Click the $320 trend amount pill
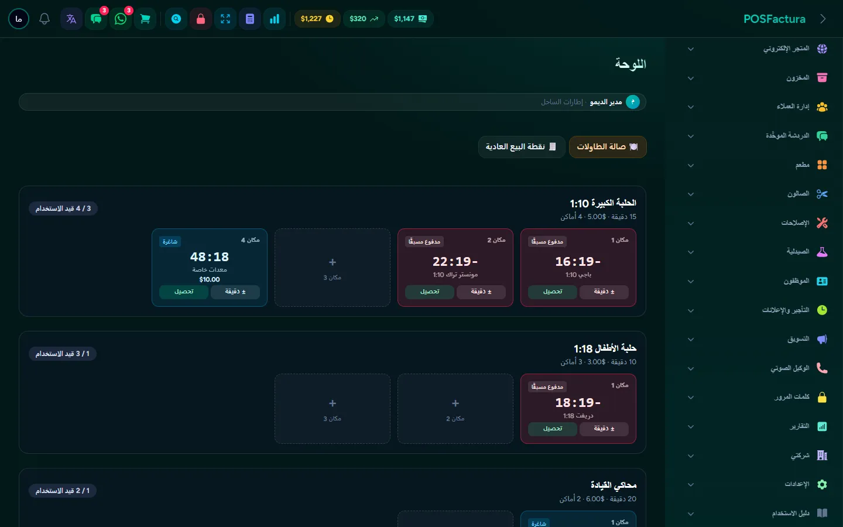Screen dimensions: 843x527 (x=364, y=19)
